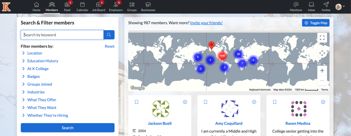The width and height of the screenshot is (351, 136).
Task: Click the blue Search button
Action: [x=68, y=128]
